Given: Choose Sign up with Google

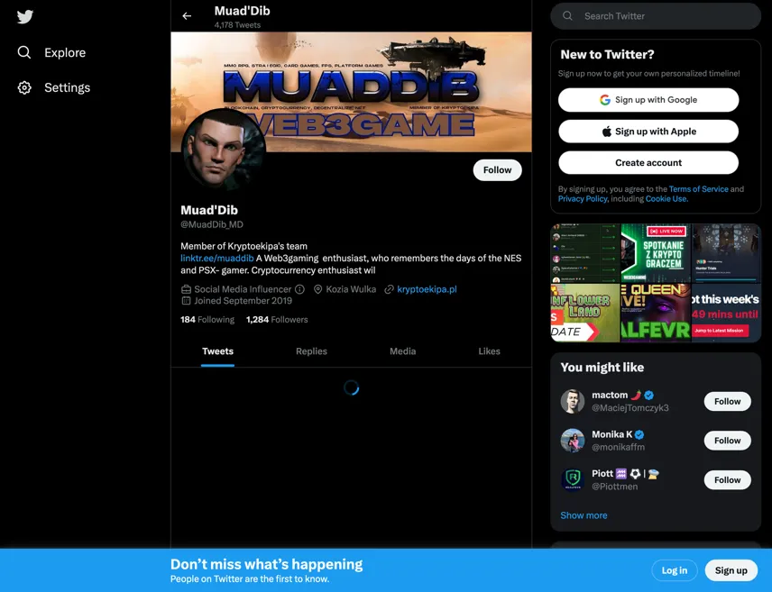Looking at the screenshot, I should point(648,100).
